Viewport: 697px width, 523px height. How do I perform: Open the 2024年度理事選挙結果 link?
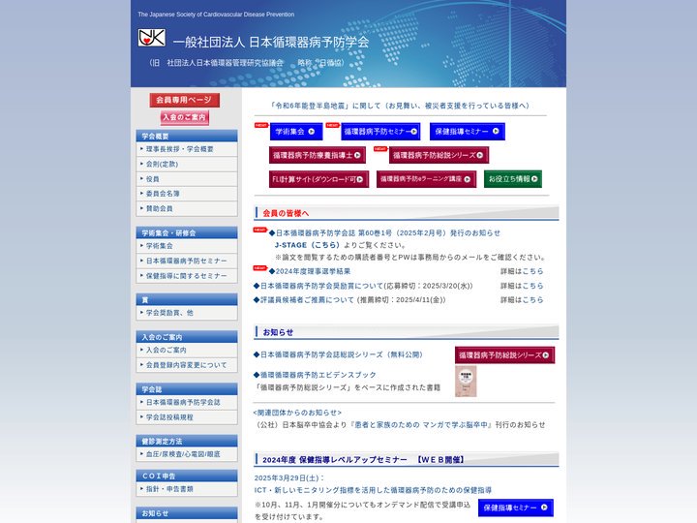point(310,271)
